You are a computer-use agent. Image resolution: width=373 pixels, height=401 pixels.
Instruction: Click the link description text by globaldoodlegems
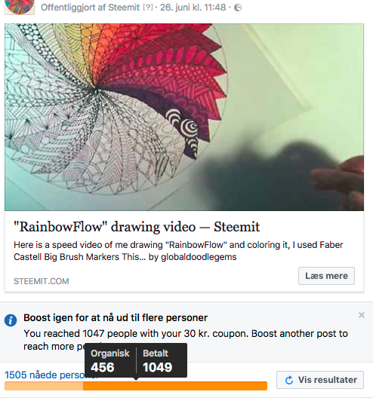pyautogui.click(x=178, y=251)
